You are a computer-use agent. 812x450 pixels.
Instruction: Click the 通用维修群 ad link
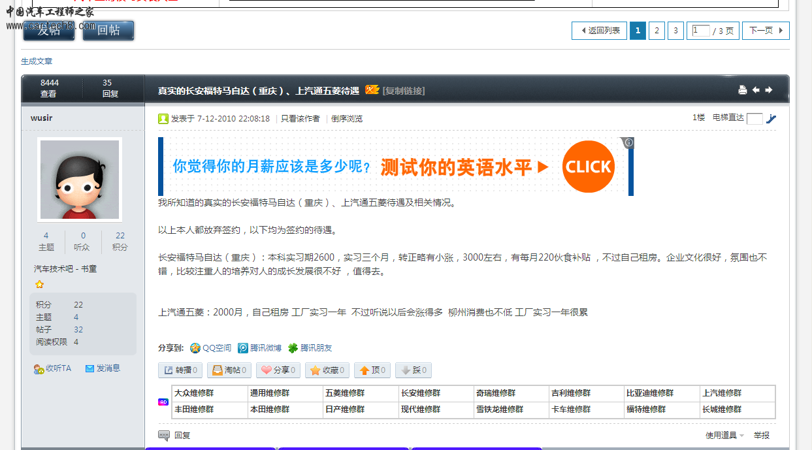270,393
